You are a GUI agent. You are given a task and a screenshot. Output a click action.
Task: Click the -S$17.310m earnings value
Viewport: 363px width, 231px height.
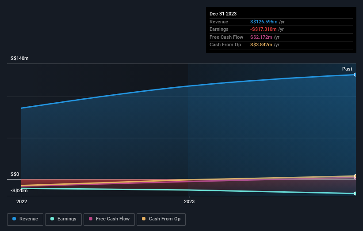(263, 29)
